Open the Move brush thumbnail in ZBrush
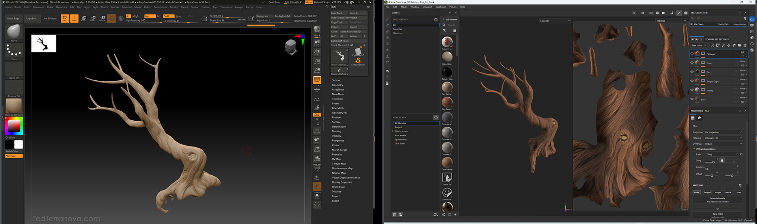The height and width of the screenshot is (224, 757). tap(14, 33)
